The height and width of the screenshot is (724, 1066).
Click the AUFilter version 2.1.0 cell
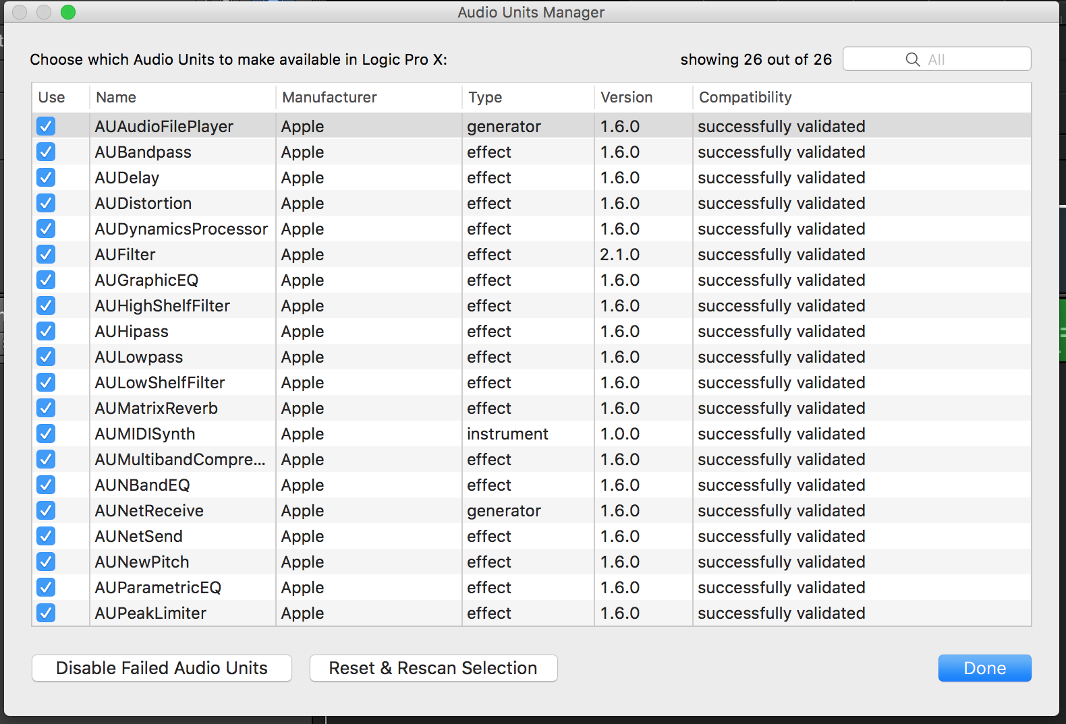620,255
